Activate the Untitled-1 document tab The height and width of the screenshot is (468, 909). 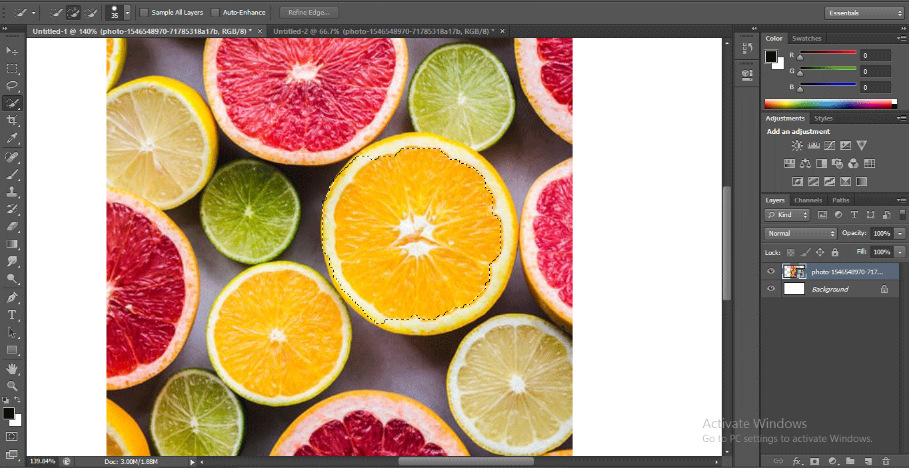tap(142, 31)
